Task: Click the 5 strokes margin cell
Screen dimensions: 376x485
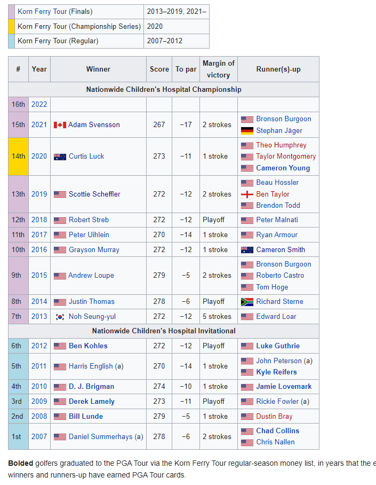Action: pos(219,316)
